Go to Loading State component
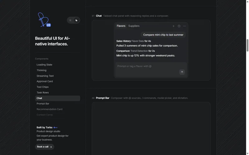Screen dimensions: 249x155 44,65
